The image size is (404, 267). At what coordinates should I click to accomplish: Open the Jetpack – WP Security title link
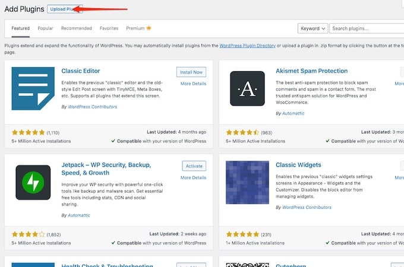point(106,169)
